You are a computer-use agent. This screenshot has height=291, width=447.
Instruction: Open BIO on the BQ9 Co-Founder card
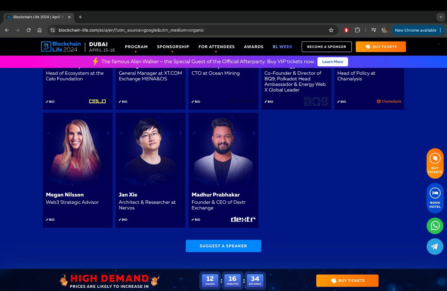pos(269,101)
